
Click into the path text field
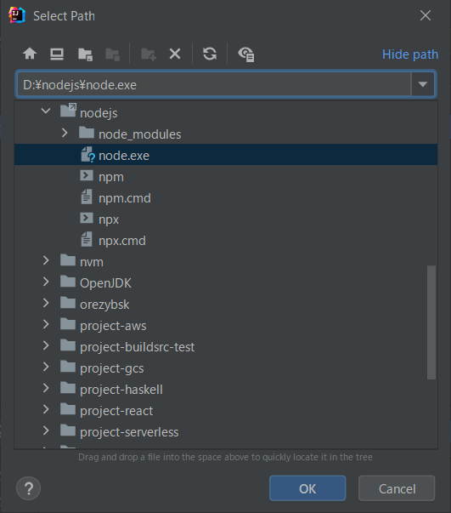[214, 85]
